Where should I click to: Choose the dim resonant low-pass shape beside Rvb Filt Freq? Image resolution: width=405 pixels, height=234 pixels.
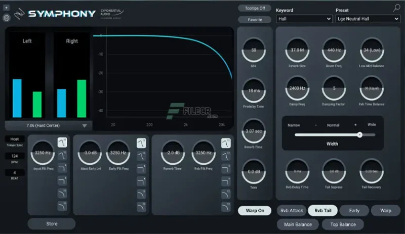(226, 156)
